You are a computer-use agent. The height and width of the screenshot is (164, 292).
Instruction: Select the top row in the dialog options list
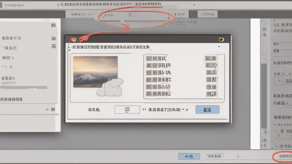[181, 59]
